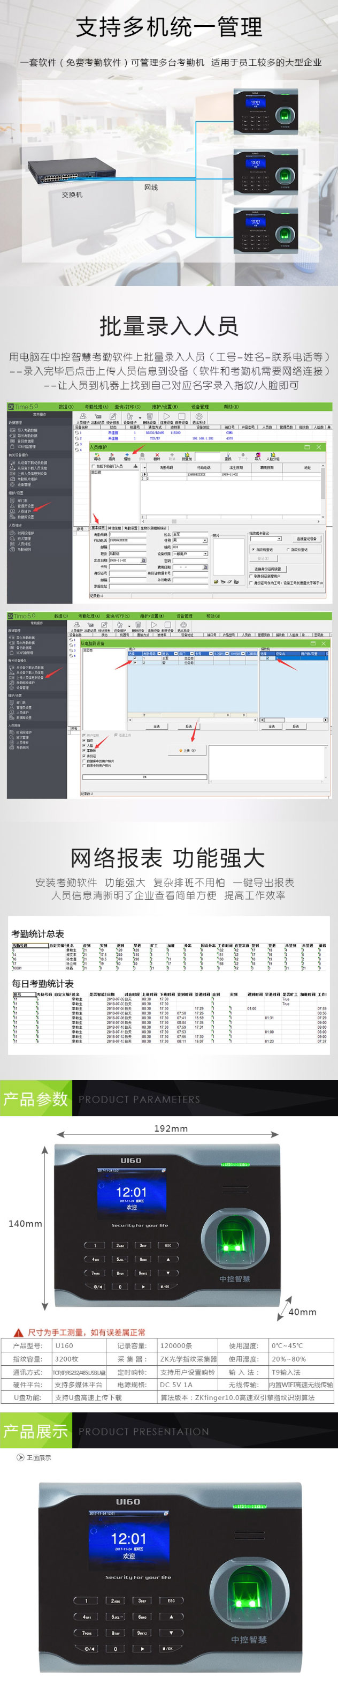Tick the 指纹 checkbox above 人脸 in the upload dialog
338x1691 pixels.
coord(84,740)
